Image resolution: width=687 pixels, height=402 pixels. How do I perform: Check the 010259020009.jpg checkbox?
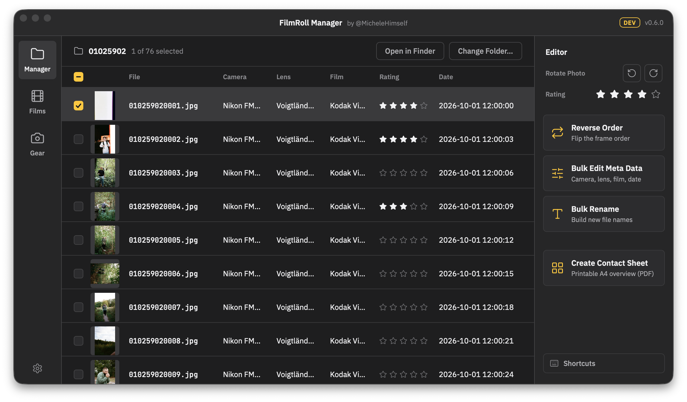(79, 374)
